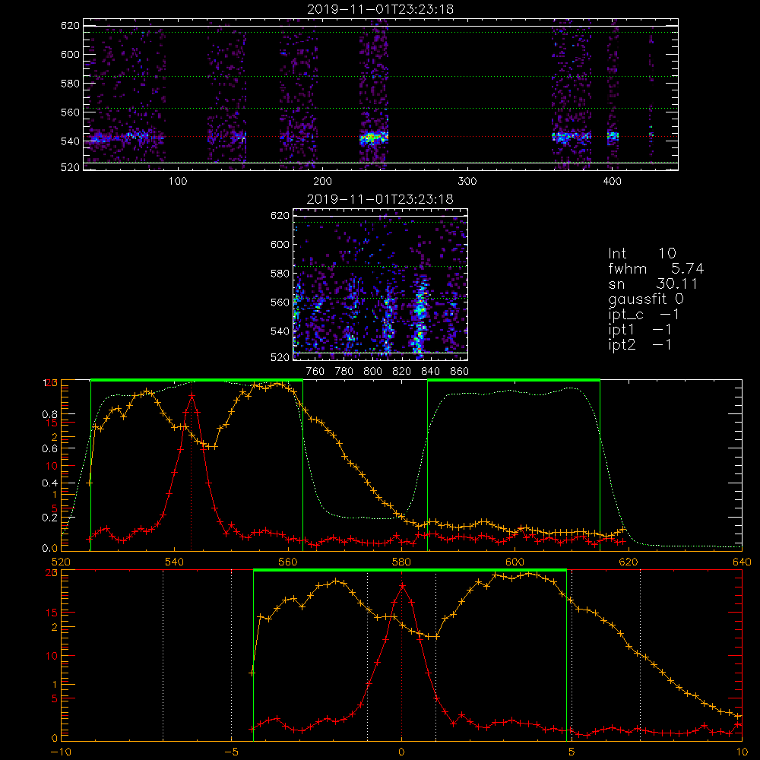Image resolution: width=760 pixels, height=760 pixels.
Task: Click the "ipt2 -1" parameter line
Action: (640, 344)
